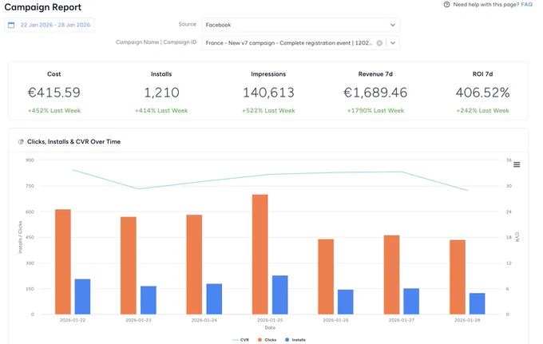The image size is (543, 344).
Task: Open the Facebook source combo box
Action: coord(300,25)
